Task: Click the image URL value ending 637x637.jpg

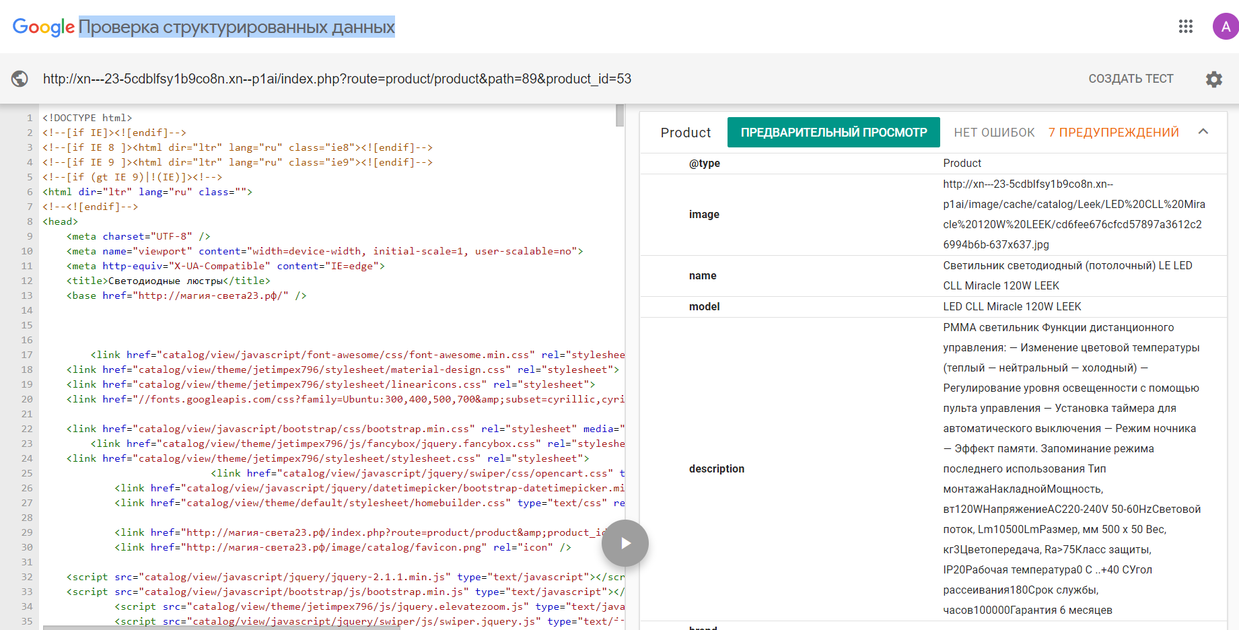Action: pyautogui.click(x=1074, y=214)
